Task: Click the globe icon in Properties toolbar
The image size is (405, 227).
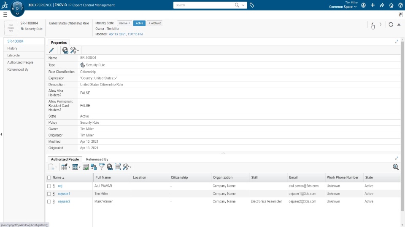Action: 65,50
